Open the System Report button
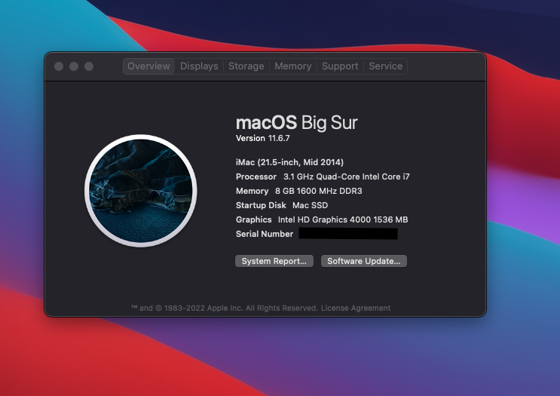The width and height of the screenshot is (560, 396). click(x=274, y=261)
